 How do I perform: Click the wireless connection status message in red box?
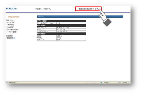pyautogui.click(x=88, y=9)
